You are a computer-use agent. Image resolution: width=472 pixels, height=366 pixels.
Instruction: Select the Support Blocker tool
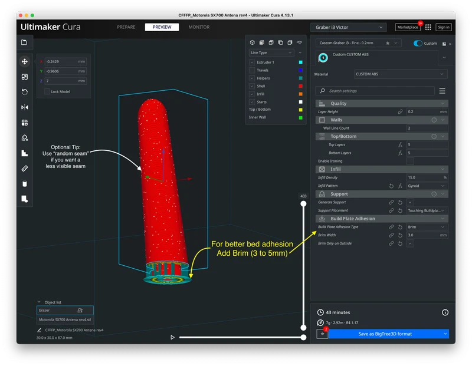tap(25, 138)
